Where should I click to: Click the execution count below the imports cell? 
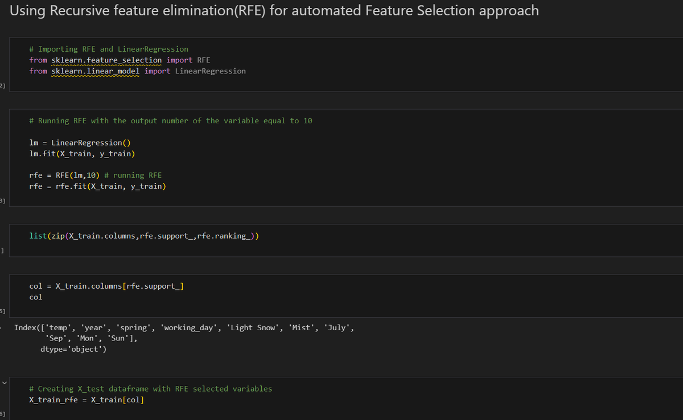pyautogui.click(x=2, y=85)
